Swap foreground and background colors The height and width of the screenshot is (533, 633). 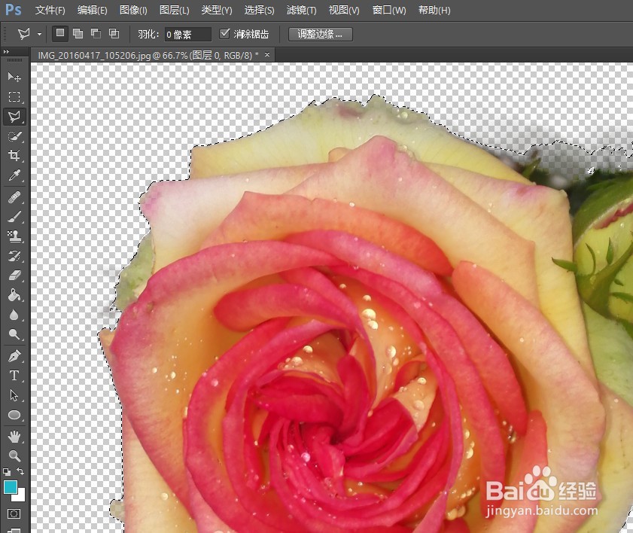click(x=20, y=471)
